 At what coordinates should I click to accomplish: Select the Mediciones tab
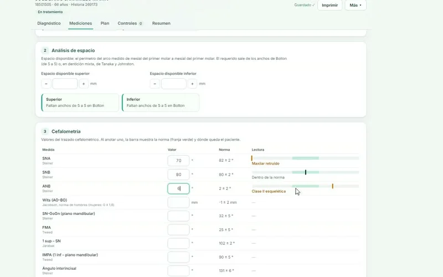pyautogui.click(x=80, y=23)
